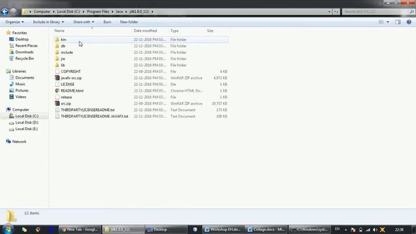Image resolution: width=416 pixels, height=234 pixels.
Task: Open the Favorites star in sidebar
Action: (x=8, y=33)
